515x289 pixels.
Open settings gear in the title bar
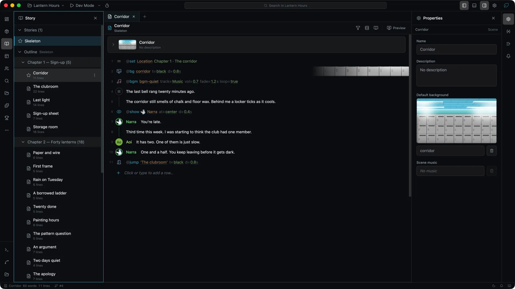[494, 5]
